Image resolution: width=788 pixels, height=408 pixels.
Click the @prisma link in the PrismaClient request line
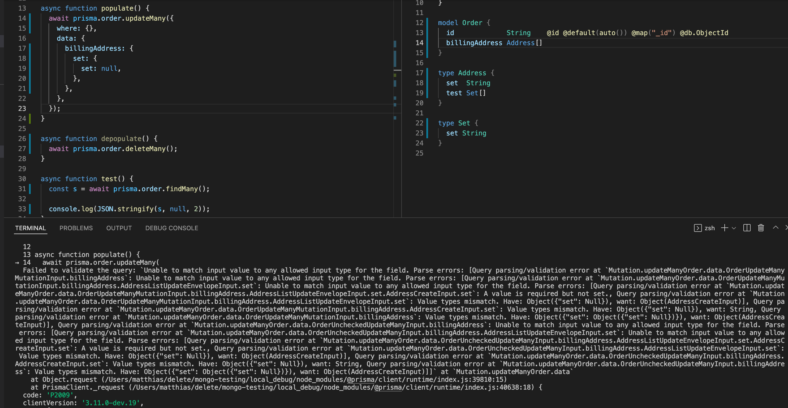(x=388, y=387)
